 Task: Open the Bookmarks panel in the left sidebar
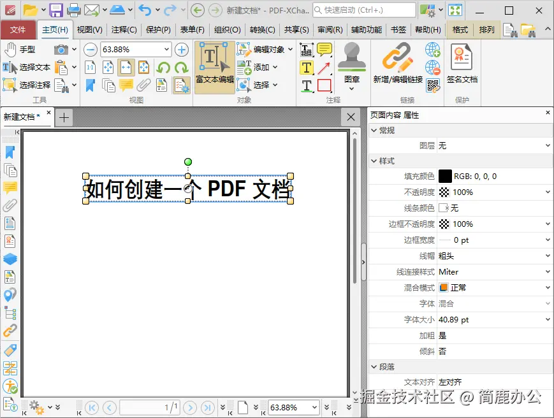click(10, 152)
